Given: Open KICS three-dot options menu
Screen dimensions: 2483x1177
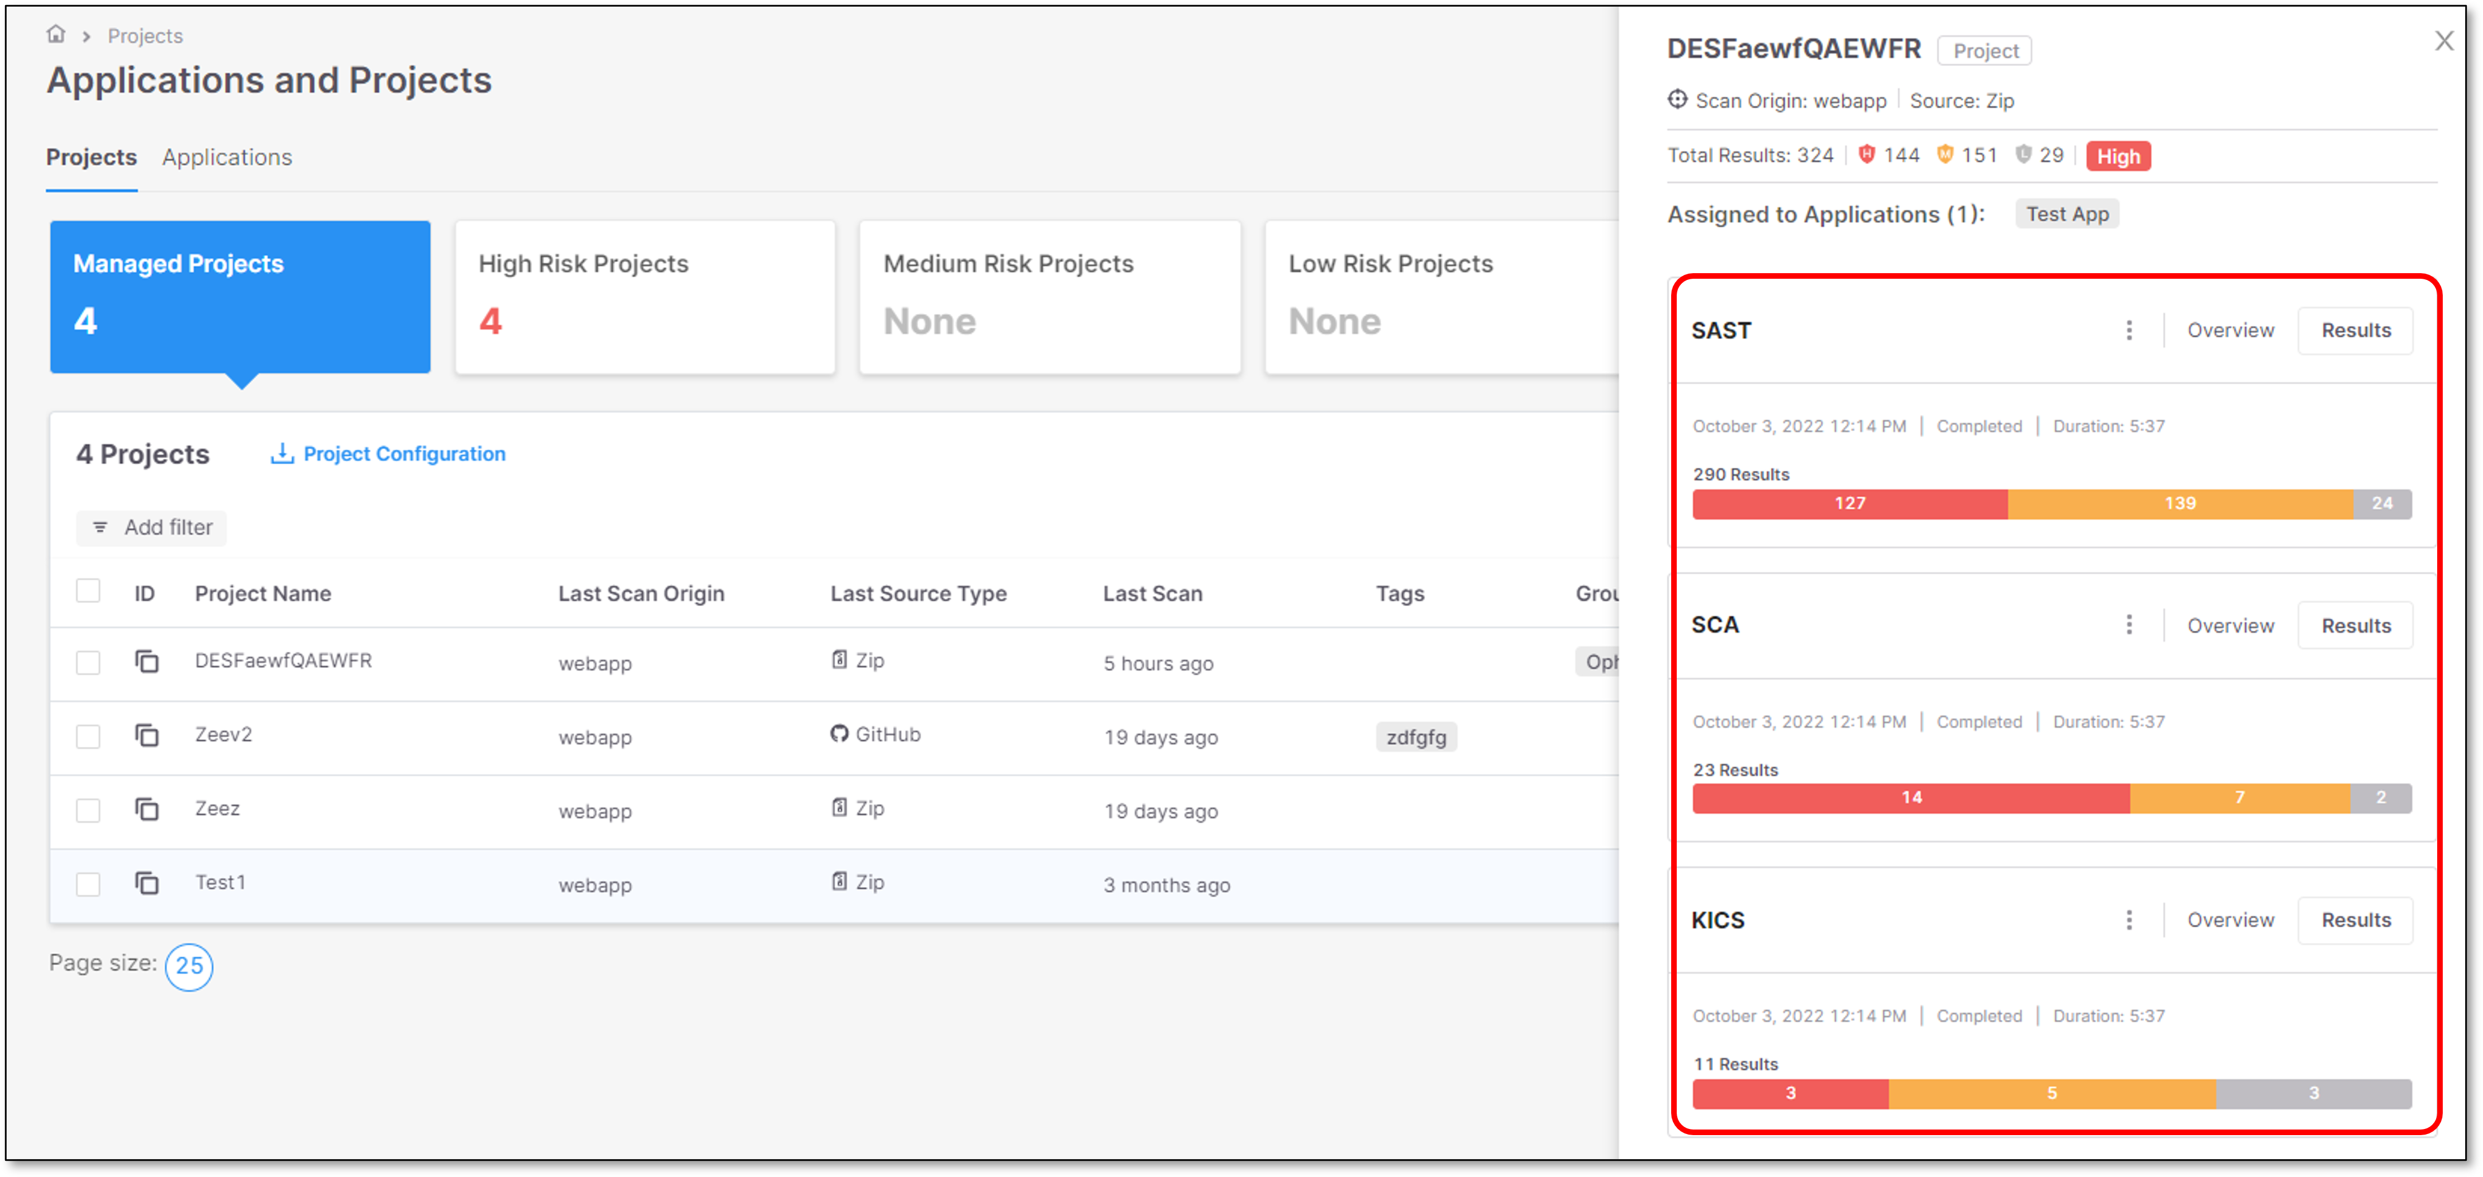Looking at the screenshot, I should pos(2128,921).
